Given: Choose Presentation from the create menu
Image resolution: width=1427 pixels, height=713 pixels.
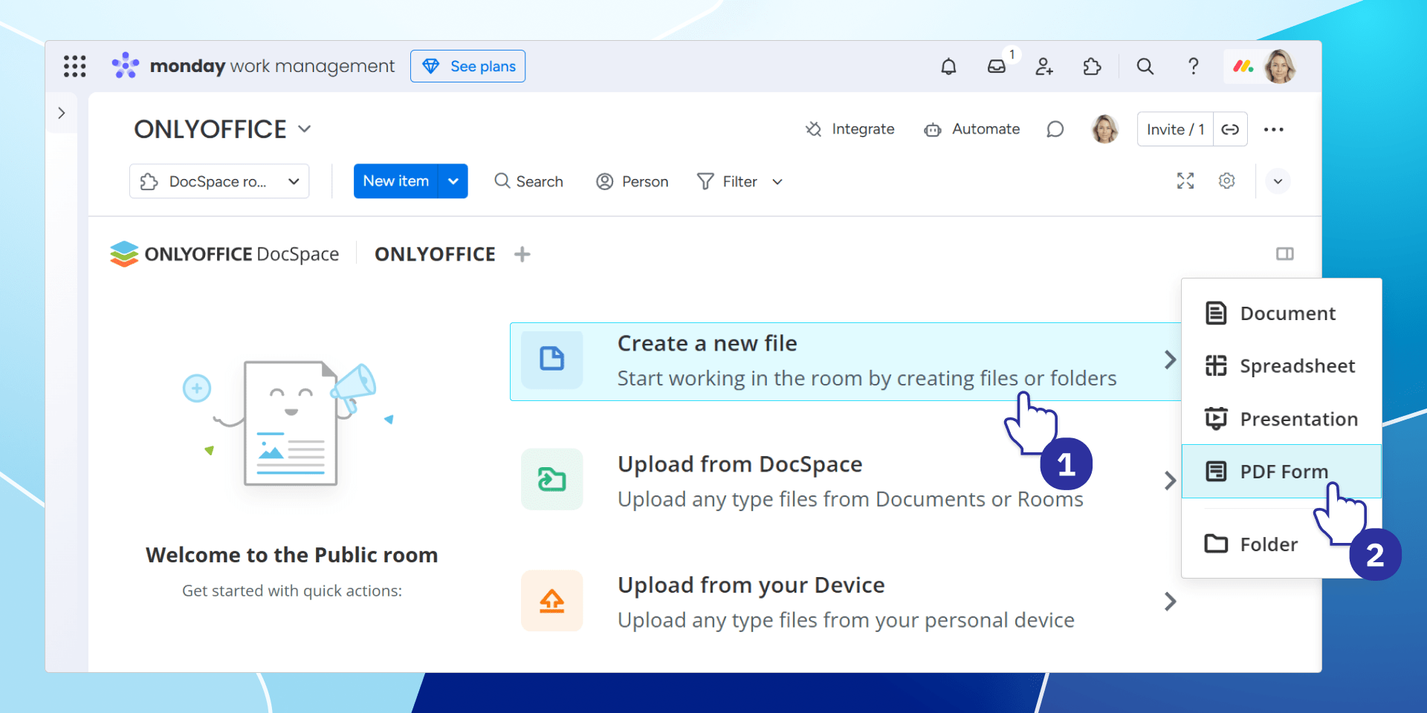Looking at the screenshot, I should click(x=1281, y=419).
